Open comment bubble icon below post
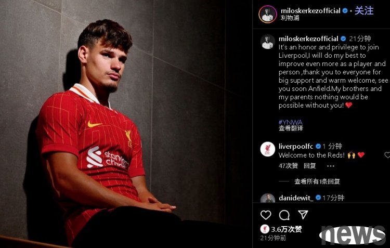Image resolution: width=390 pixels, height=248 pixels. click(x=284, y=215)
